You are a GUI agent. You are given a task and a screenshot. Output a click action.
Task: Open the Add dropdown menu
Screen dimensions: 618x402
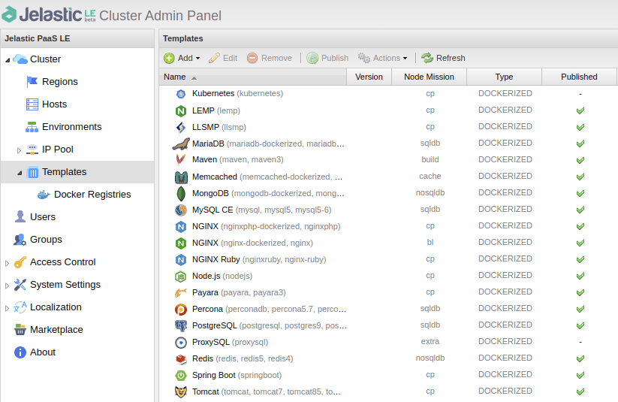point(182,59)
